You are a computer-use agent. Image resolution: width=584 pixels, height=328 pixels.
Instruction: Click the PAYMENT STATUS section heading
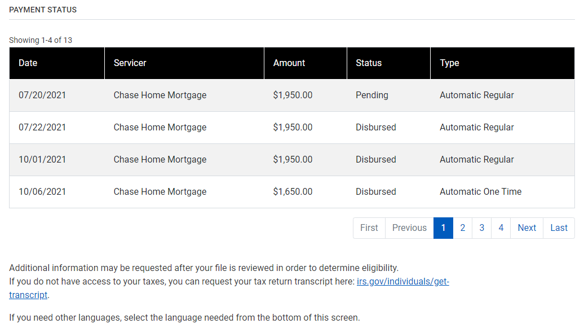coord(43,10)
